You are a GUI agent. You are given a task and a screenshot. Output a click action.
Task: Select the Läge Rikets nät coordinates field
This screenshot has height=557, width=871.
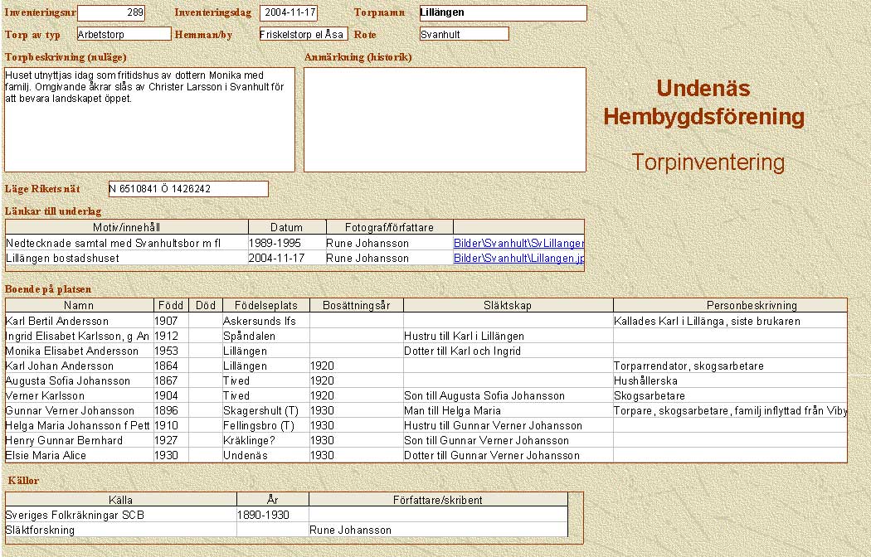188,189
